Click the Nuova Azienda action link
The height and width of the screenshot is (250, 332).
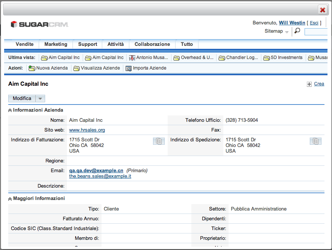pos(52,68)
